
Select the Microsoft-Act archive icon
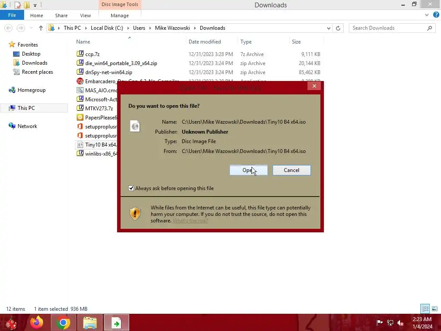coord(80,99)
